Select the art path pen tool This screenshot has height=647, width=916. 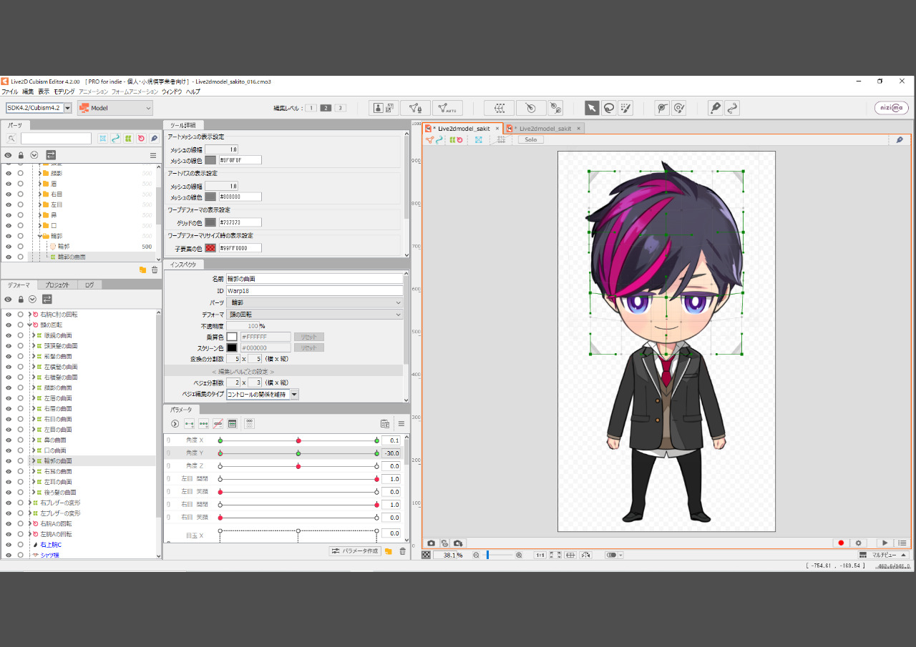click(x=715, y=108)
